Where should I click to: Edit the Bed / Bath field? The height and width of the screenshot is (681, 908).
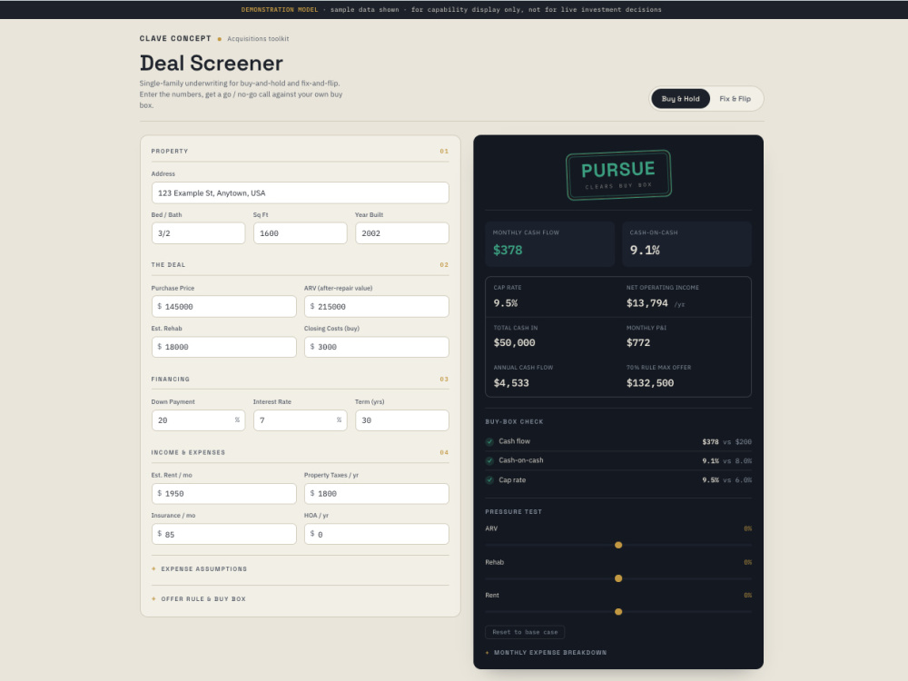pos(198,233)
